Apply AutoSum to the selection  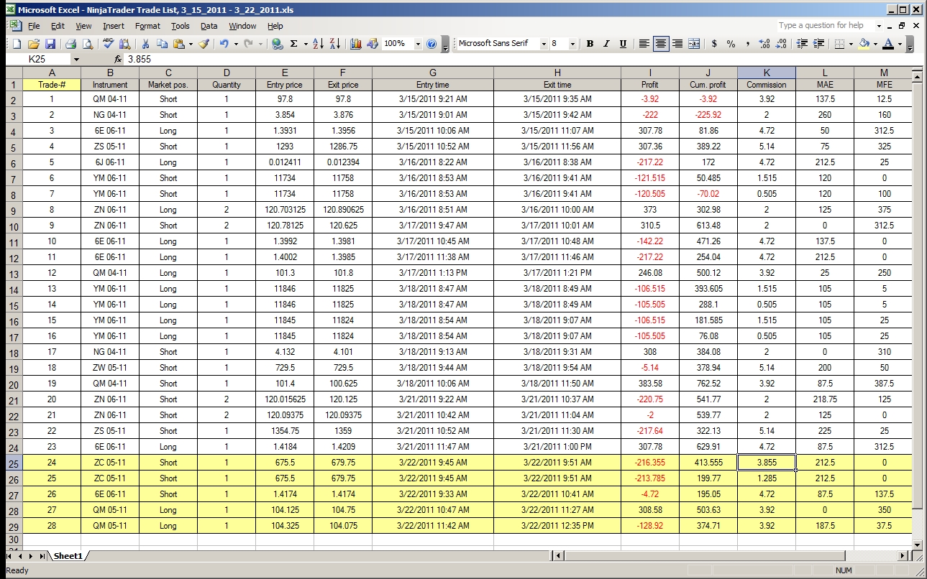click(x=293, y=44)
